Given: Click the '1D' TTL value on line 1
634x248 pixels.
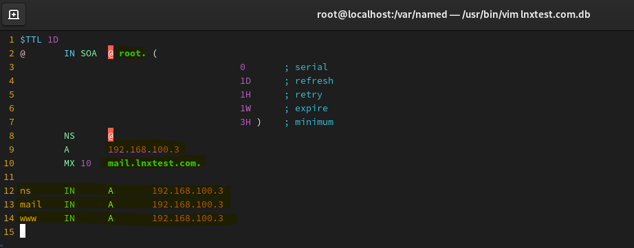Looking at the screenshot, I should [53, 40].
